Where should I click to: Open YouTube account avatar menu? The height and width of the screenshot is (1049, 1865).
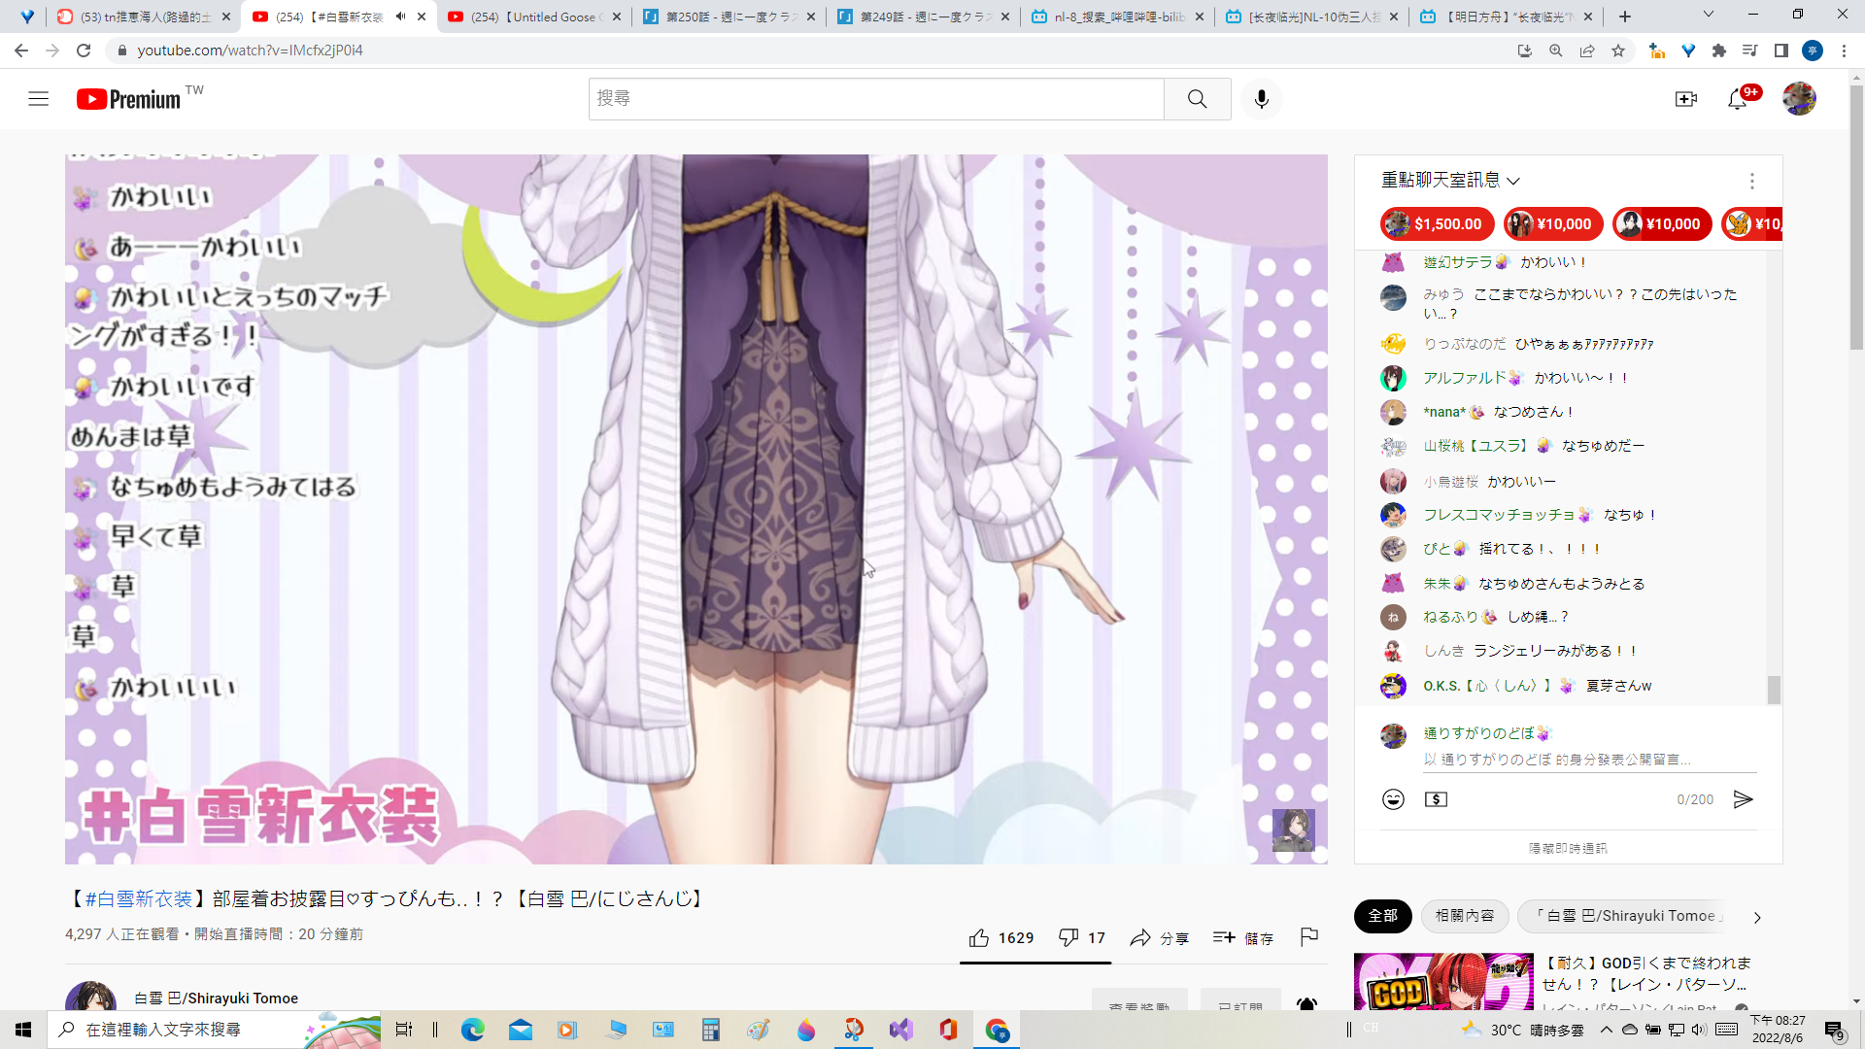(x=1799, y=99)
